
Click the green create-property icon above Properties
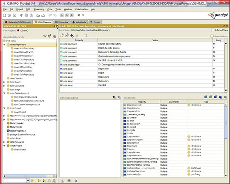211,97
